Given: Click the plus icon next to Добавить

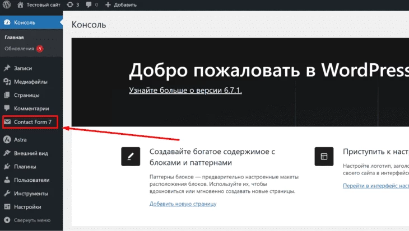Looking at the screenshot, I should click(x=108, y=4).
